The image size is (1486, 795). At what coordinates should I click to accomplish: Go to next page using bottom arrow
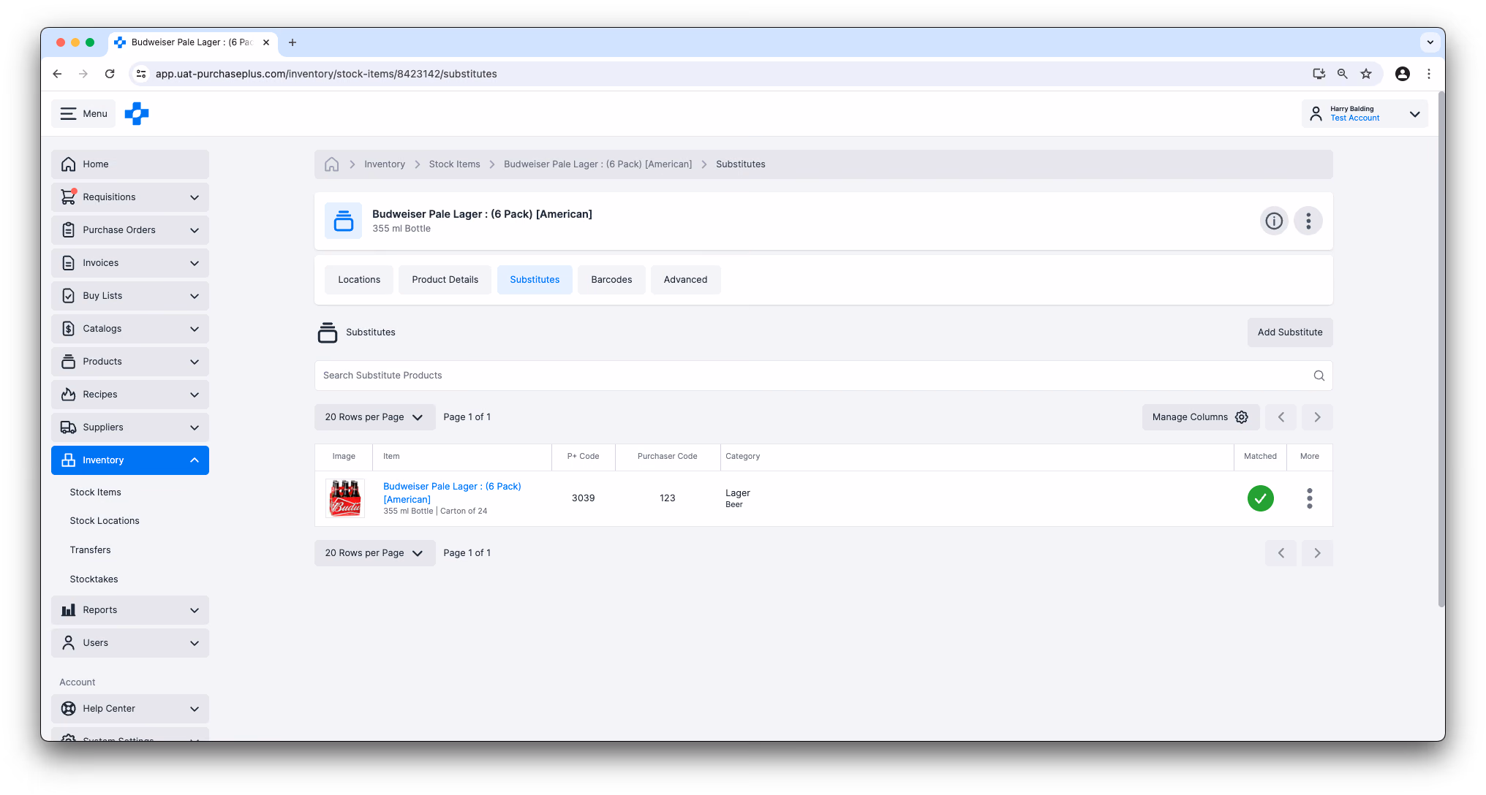(x=1317, y=553)
